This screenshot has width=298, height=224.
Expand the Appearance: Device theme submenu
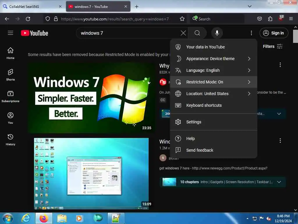point(213,59)
